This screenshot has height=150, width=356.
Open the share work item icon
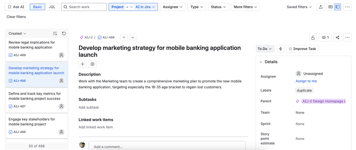point(337,37)
